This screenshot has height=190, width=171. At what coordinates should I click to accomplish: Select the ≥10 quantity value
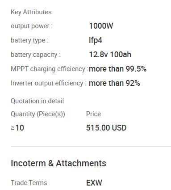point(17,128)
